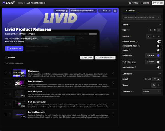Select Grid layout
This screenshot has width=165, height=131.
pyautogui.click(x=148, y=79)
